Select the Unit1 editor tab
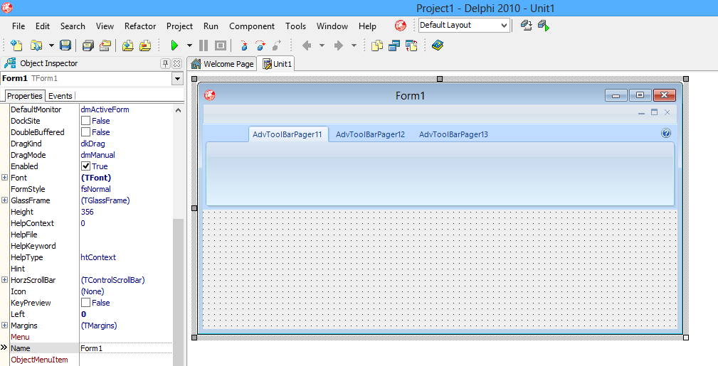This screenshot has width=718, height=366. click(x=277, y=64)
